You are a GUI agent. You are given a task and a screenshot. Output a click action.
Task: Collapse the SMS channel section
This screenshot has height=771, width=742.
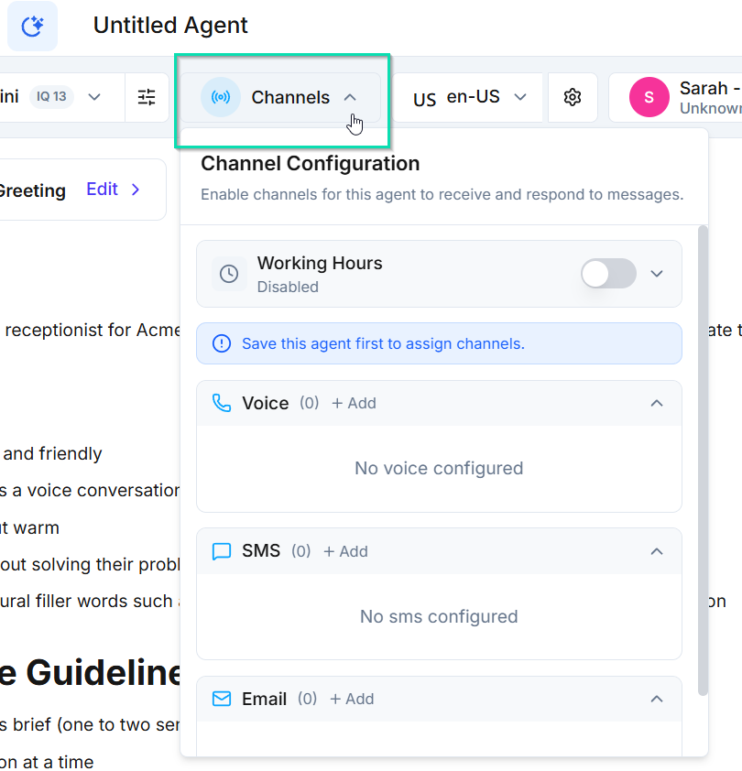(657, 551)
